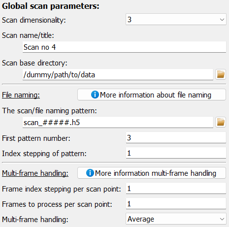Screen dimensions: 229x227
Task: Click the chevron beside the Average option
Action: pyautogui.click(x=222, y=219)
